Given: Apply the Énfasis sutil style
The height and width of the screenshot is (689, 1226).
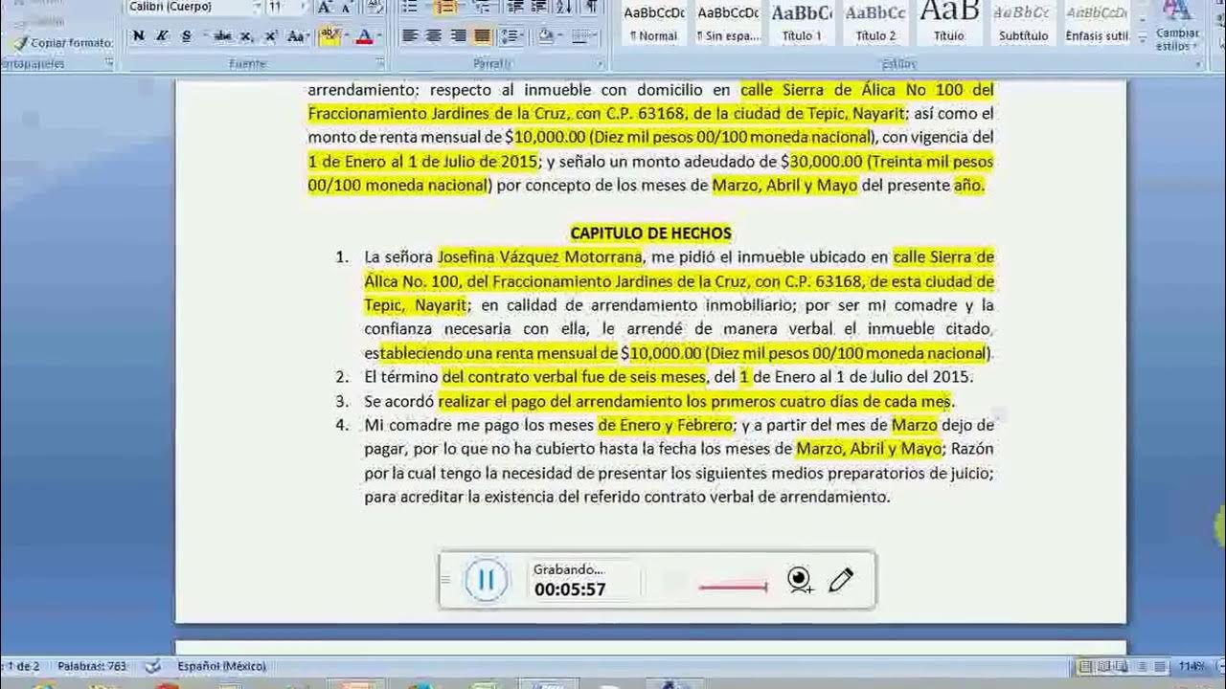Looking at the screenshot, I should coord(1097,22).
